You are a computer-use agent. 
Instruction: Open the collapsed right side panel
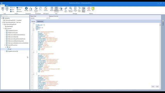pos(163,21)
